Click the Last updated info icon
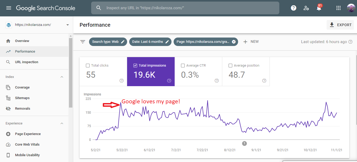This screenshot has width=357, height=162. click(x=350, y=42)
